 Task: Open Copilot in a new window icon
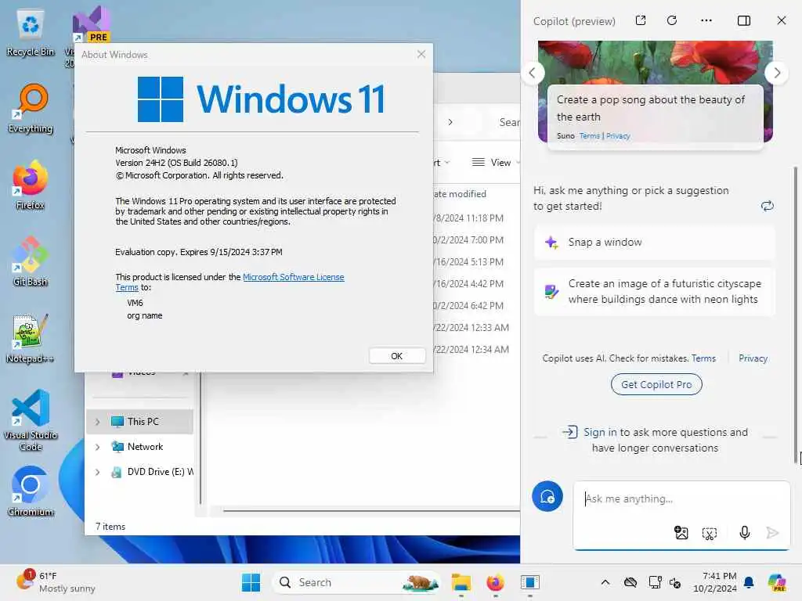click(x=641, y=20)
